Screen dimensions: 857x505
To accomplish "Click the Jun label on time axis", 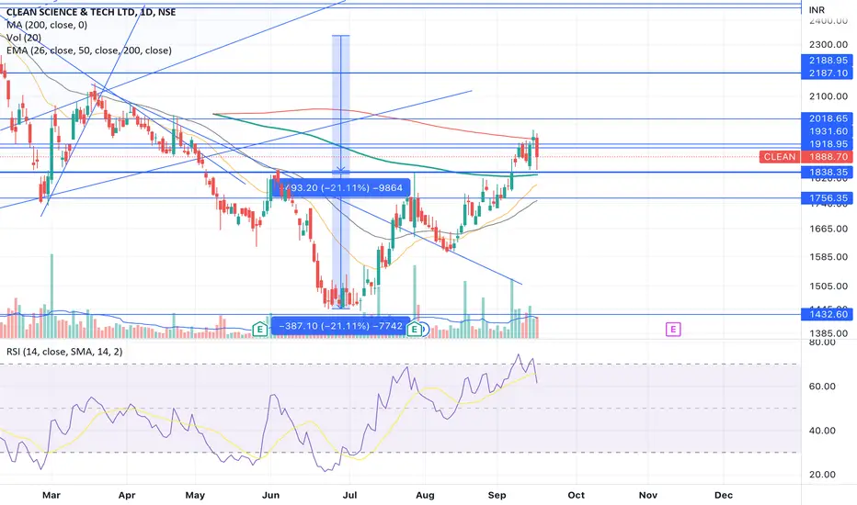I will [270, 495].
